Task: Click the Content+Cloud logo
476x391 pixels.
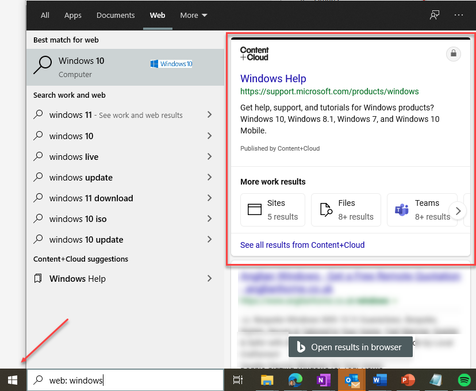Action: point(255,53)
